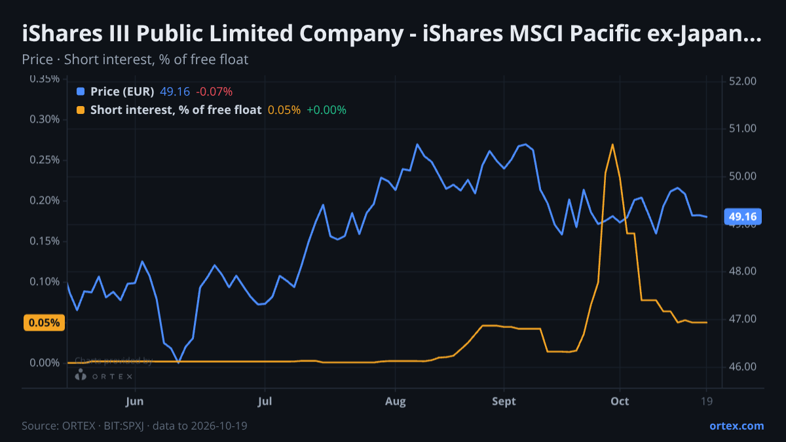
Task: Click the blue 49.16 price axis badge
Action: [x=743, y=217]
